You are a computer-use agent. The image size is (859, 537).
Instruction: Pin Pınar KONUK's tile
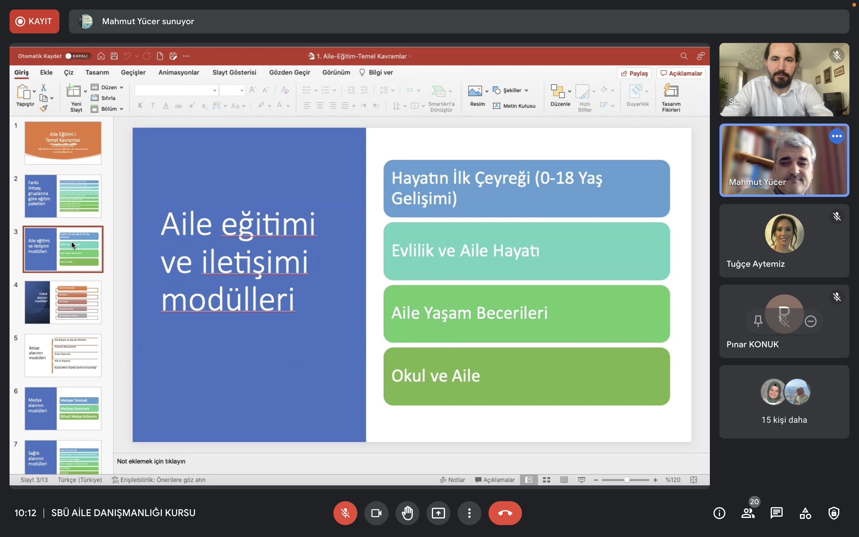758,321
